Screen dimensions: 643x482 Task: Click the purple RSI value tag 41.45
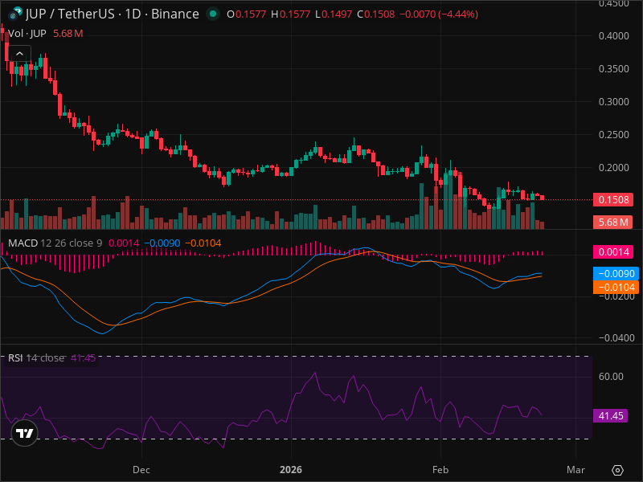(x=611, y=415)
